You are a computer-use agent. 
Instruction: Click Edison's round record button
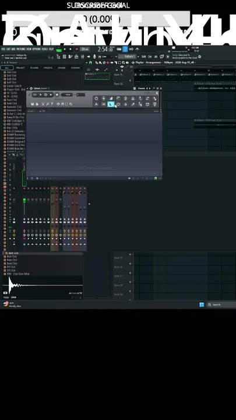pyautogui.click(x=57, y=94)
